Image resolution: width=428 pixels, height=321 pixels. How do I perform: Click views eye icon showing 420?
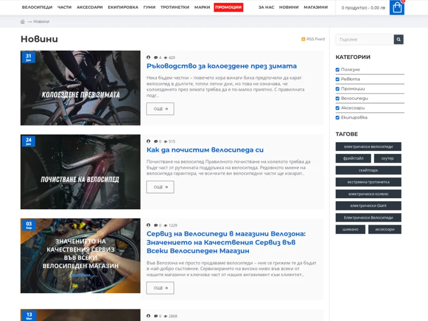165,58
